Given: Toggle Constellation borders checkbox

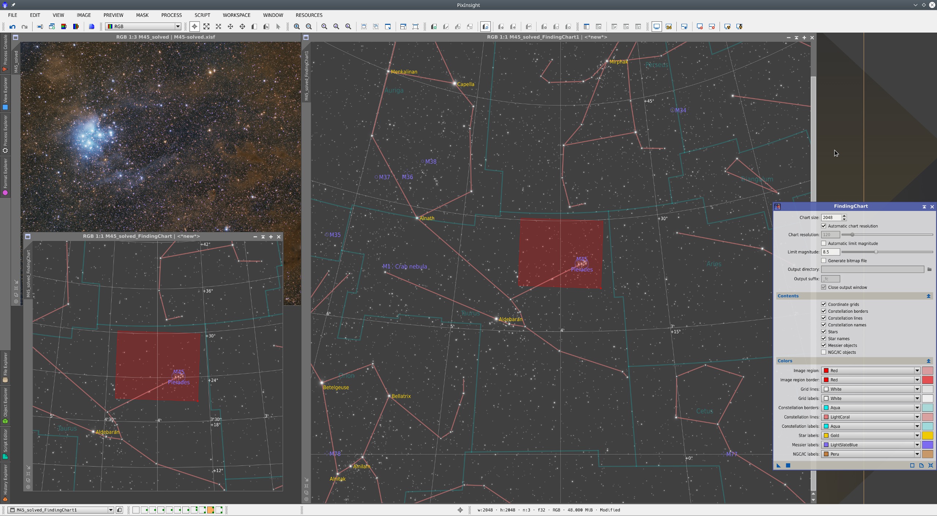Looking at the screenshot, I should [824, 311].
